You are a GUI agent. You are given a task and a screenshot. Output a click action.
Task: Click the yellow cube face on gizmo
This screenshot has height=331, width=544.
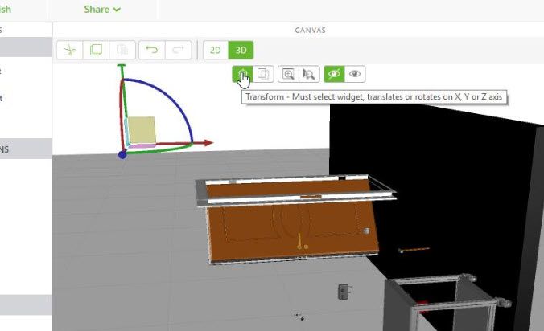pyautogui.click(x=141, y=130)
